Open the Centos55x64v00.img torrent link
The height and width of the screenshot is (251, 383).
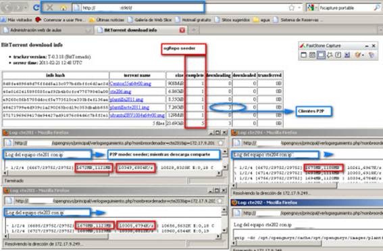click(130, 84)
